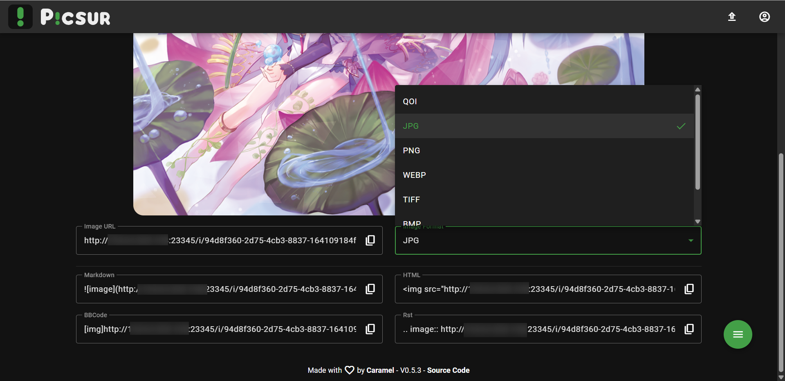
Task: Copy the HTML img code
Action: click(x=689, y=289)
